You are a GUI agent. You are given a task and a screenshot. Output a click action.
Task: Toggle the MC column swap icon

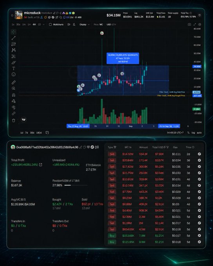(x=130, y=147)
